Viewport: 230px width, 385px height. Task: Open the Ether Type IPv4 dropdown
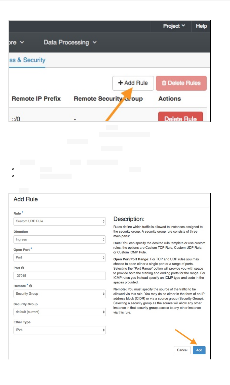[59, 330]
